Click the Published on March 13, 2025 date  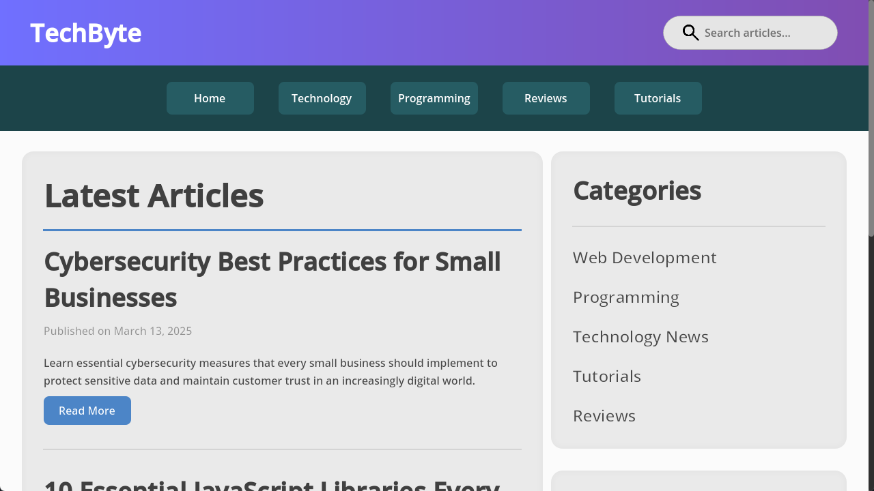pyautogui.click(x=117, y=331)
